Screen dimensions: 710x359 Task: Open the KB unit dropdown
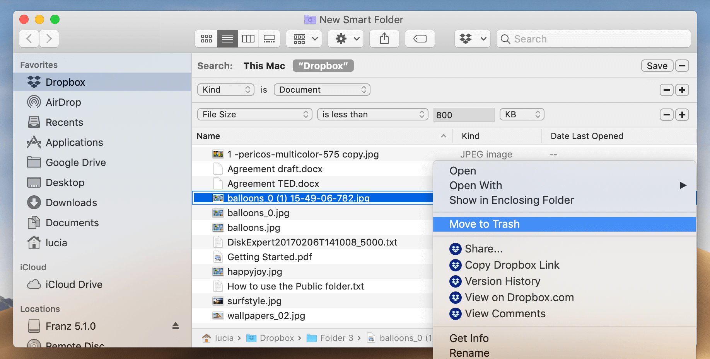pos(522,114)
